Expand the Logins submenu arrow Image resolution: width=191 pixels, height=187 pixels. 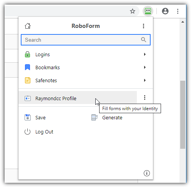coord(145,54)
